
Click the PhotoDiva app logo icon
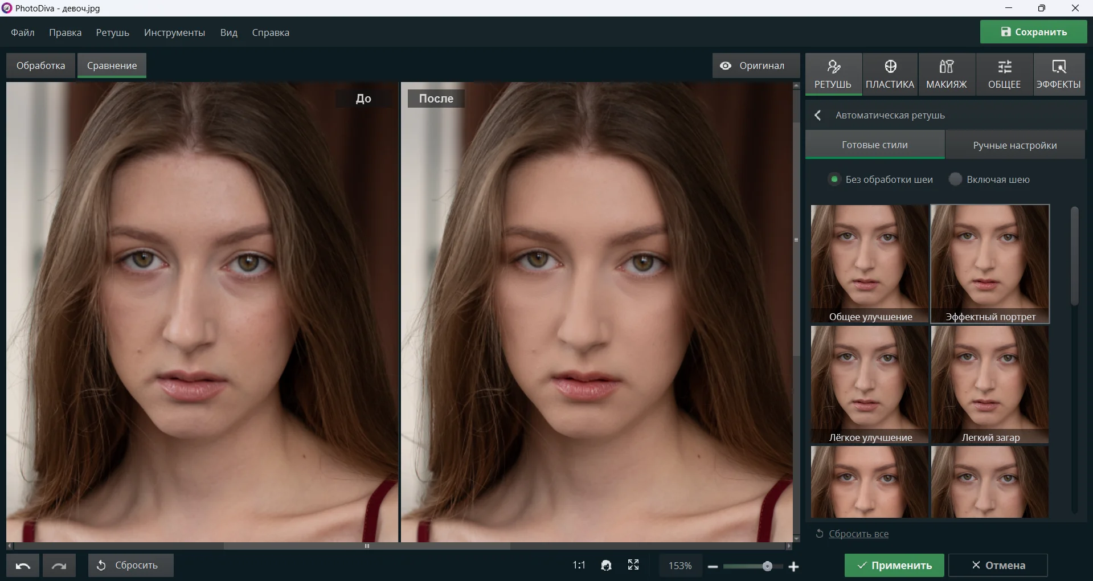(6, 8)
